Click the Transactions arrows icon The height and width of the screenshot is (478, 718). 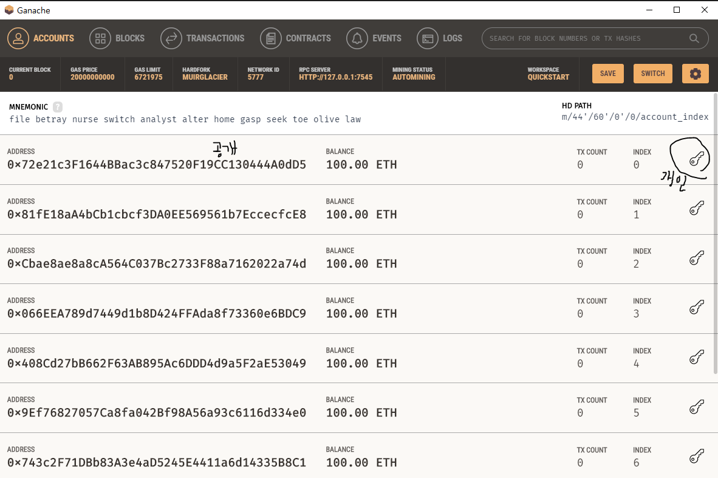coord(171,38)
